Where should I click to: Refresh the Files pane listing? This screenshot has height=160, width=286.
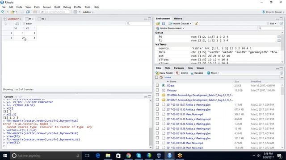tap(281, 73)
